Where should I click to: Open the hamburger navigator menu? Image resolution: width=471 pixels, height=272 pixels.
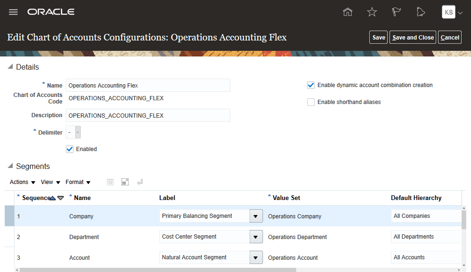pos(13,12)
